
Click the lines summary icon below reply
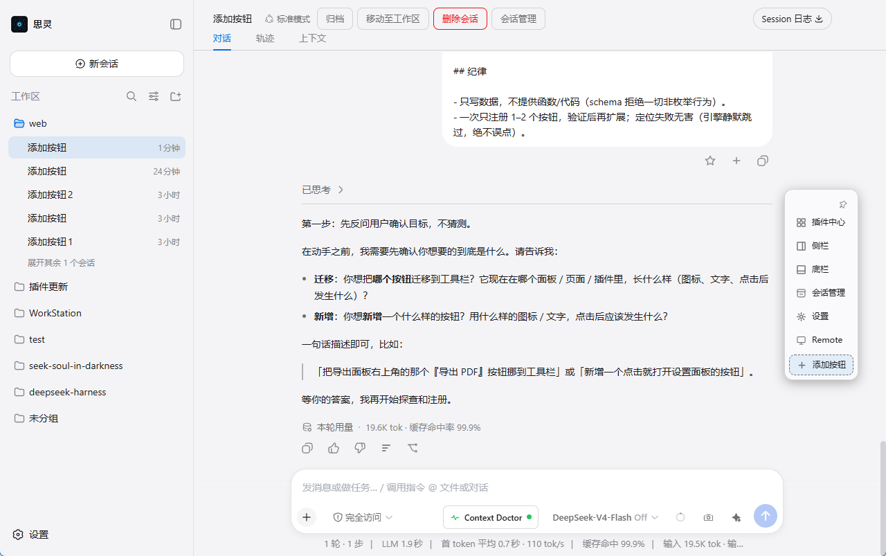[x=386, y=448]
